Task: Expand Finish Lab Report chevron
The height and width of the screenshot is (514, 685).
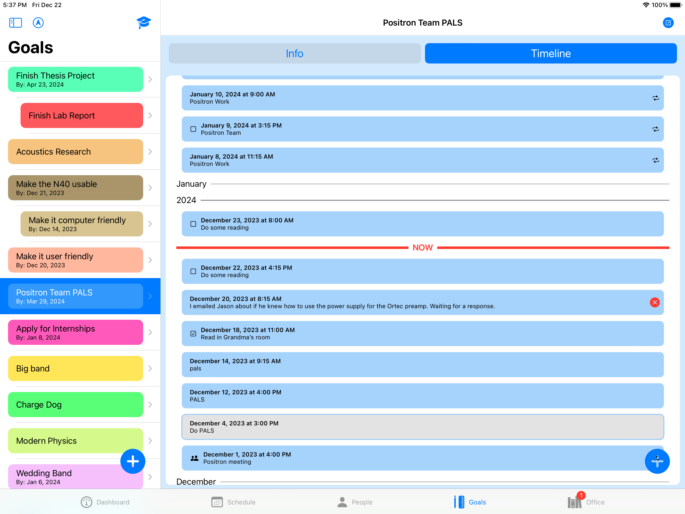Action: click(x=150, y=115)
